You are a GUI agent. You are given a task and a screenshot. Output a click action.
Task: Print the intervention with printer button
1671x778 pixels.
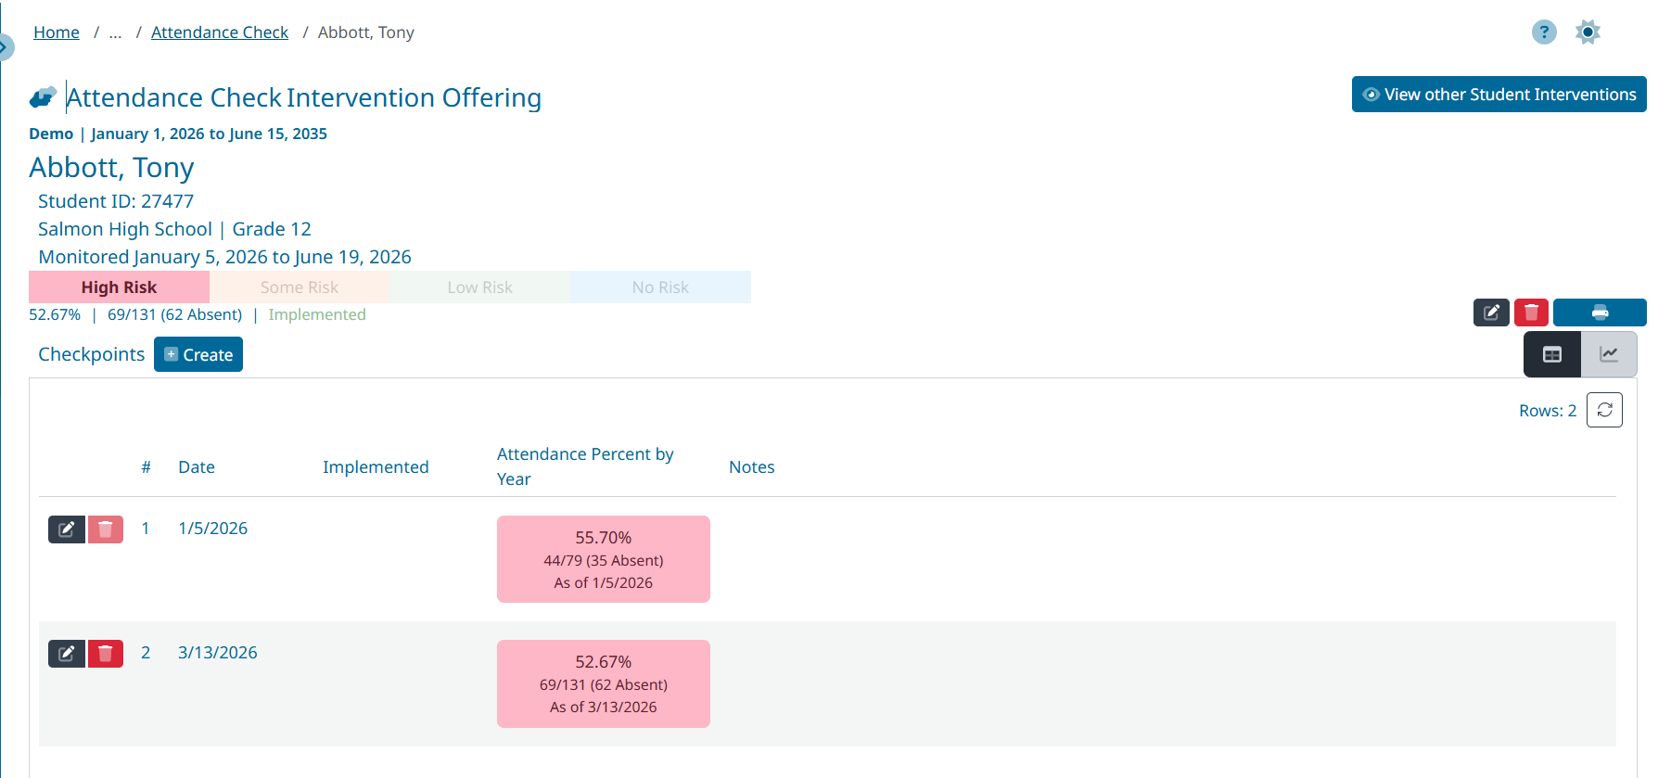pyautogui.click(x=1600, y=312)
